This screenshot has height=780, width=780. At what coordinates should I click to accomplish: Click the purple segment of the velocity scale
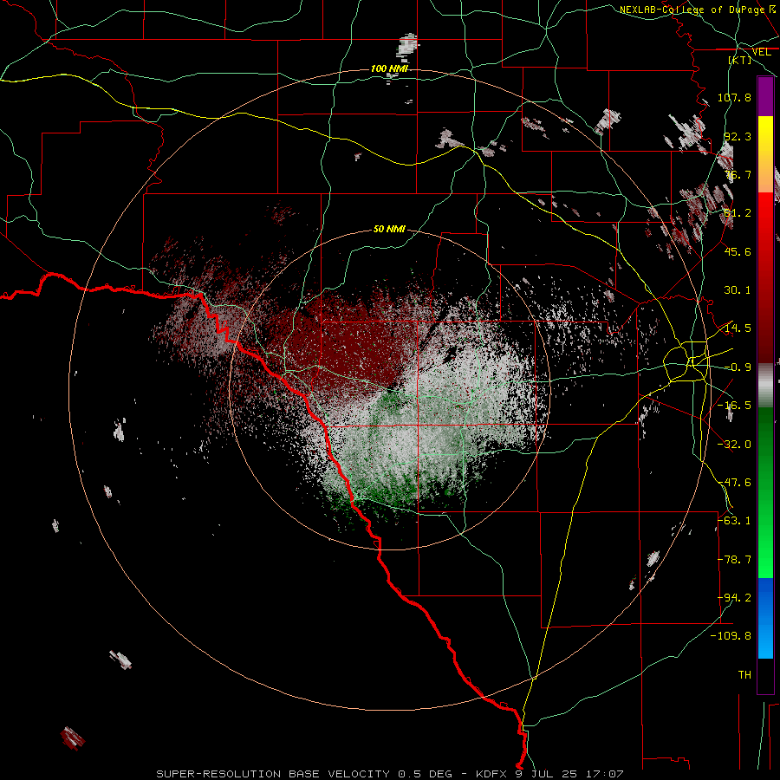pos(765,96)
